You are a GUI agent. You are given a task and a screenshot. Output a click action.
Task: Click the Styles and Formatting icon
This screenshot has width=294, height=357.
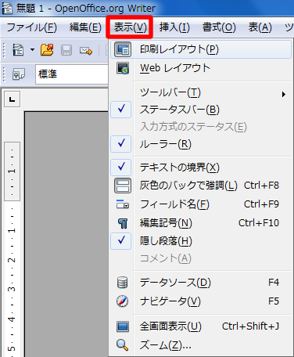coord(19,74)
